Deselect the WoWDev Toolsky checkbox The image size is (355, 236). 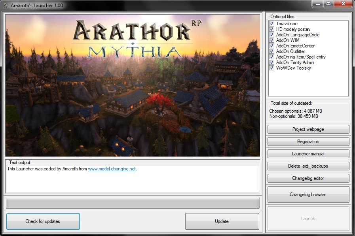coord(272,68)
